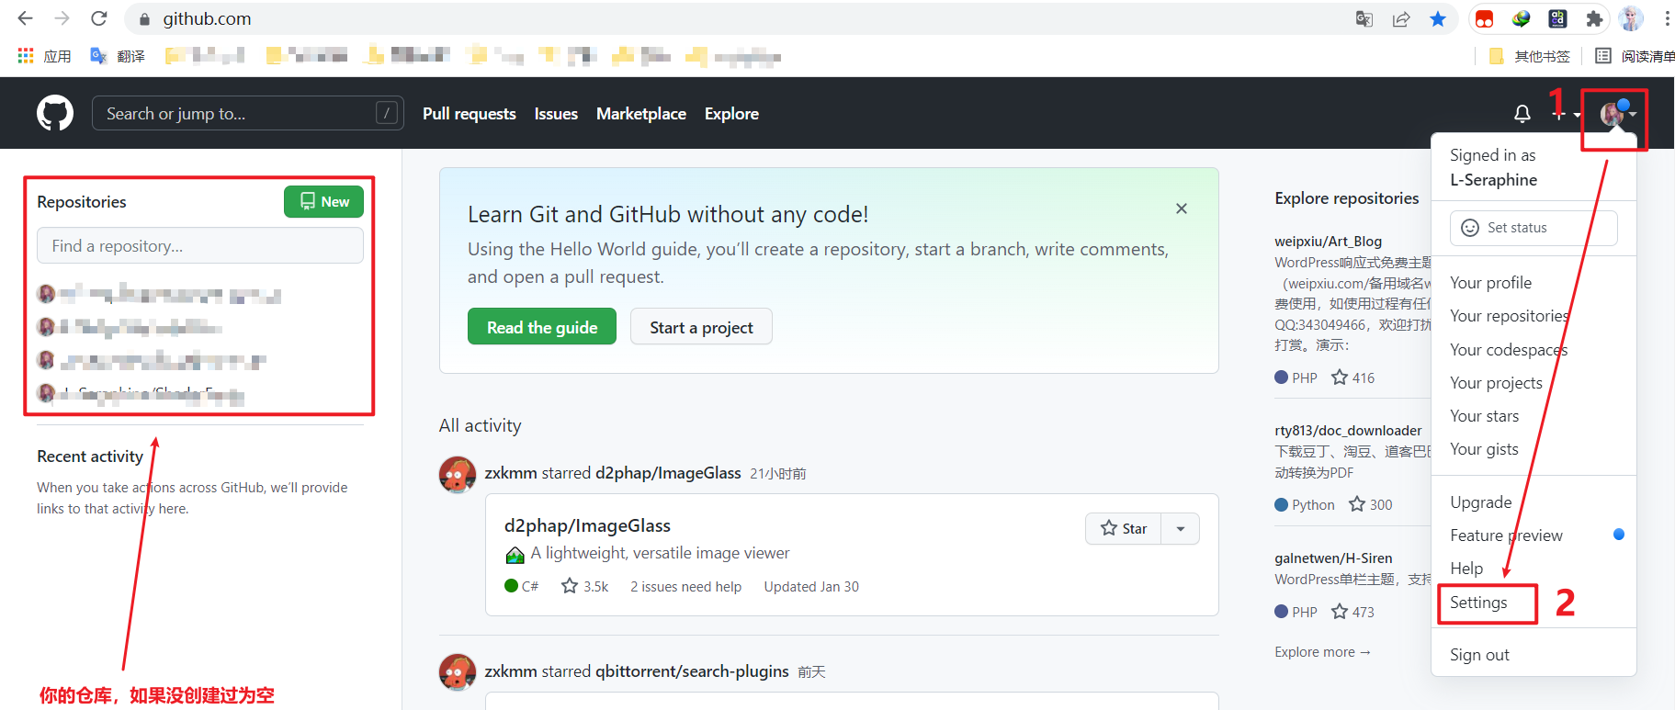1675x710 pixels.
Task: Toggle the user avatar dropdown menu
Action: click(x=1617, y=114)
